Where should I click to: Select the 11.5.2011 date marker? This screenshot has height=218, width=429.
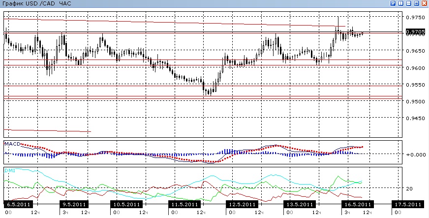(184, 204)
